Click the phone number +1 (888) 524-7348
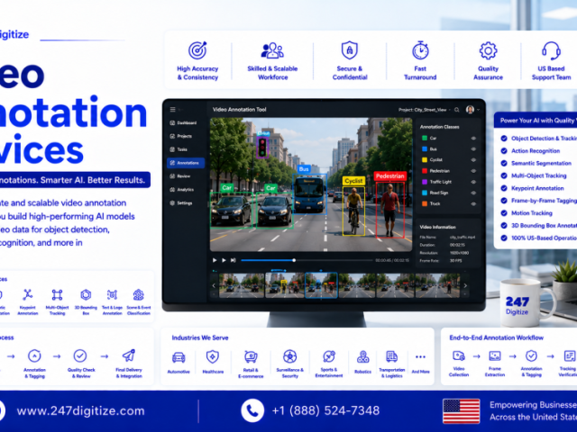Viewport: 577px width, 432px height. pyautogui.click(x=325, y=410)
